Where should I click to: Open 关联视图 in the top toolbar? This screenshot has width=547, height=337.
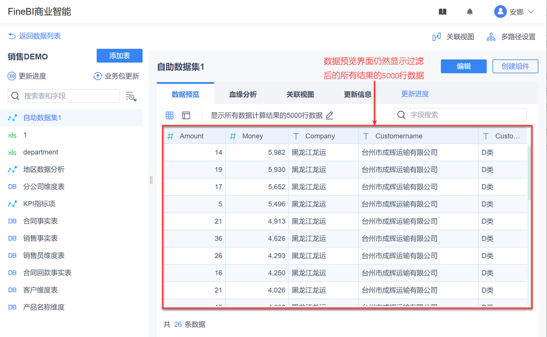pyautogui.click(x=454, y=37)
